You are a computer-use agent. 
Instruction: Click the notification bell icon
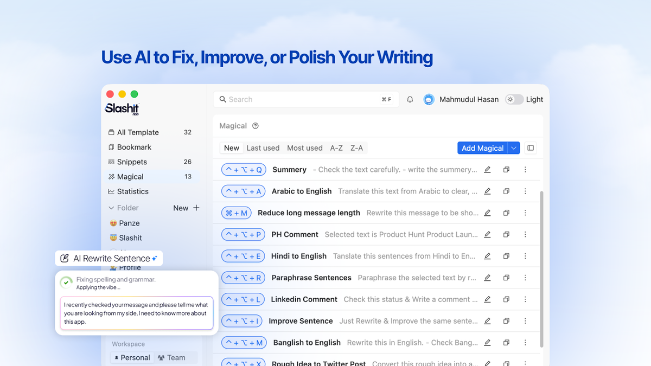(410, 99)
